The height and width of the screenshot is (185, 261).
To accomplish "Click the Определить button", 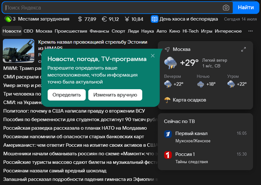I will [x=67, y=95].
